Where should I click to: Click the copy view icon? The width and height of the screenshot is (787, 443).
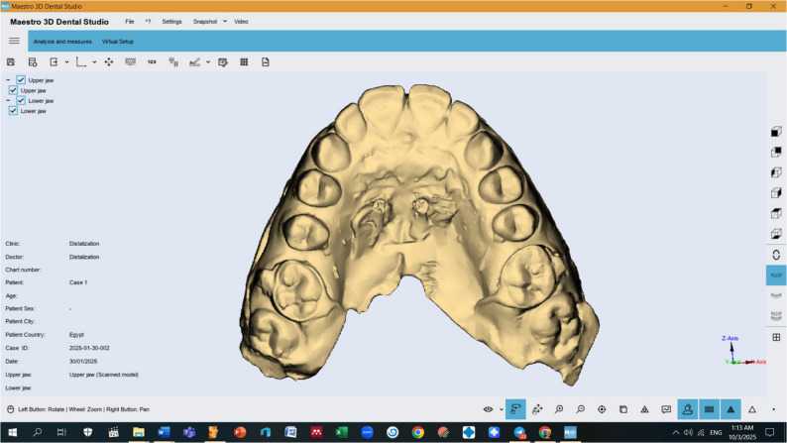(622, 409)
